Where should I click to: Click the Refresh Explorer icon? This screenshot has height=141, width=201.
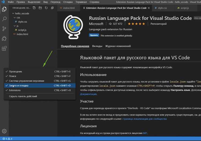(x=46, y=8)
